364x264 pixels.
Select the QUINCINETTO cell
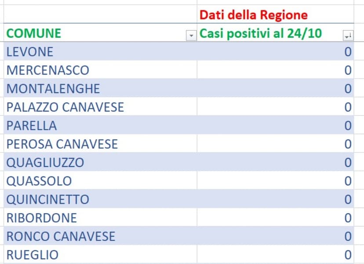(x=47, y=199)
